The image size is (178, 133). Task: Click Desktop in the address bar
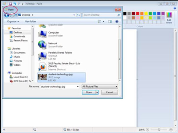point(26,15)
